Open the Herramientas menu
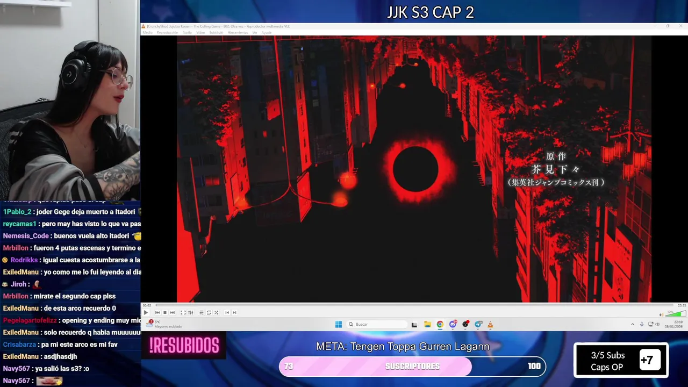This screenshot has height=387, width=688. (238, 33)
